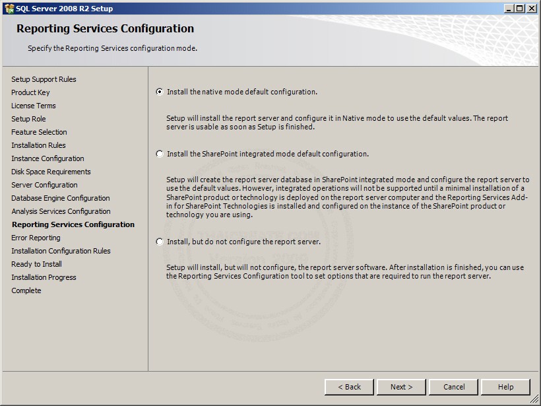This screenshot has height=406, width=541.
Task: Click the 'Install the SharePoint integrated mode' label
Action: click(268, 154)
